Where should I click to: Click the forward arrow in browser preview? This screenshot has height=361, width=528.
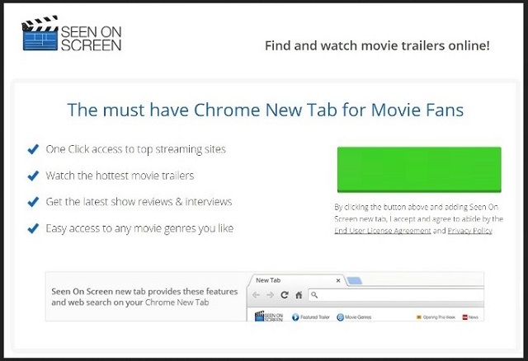point(270,295)
